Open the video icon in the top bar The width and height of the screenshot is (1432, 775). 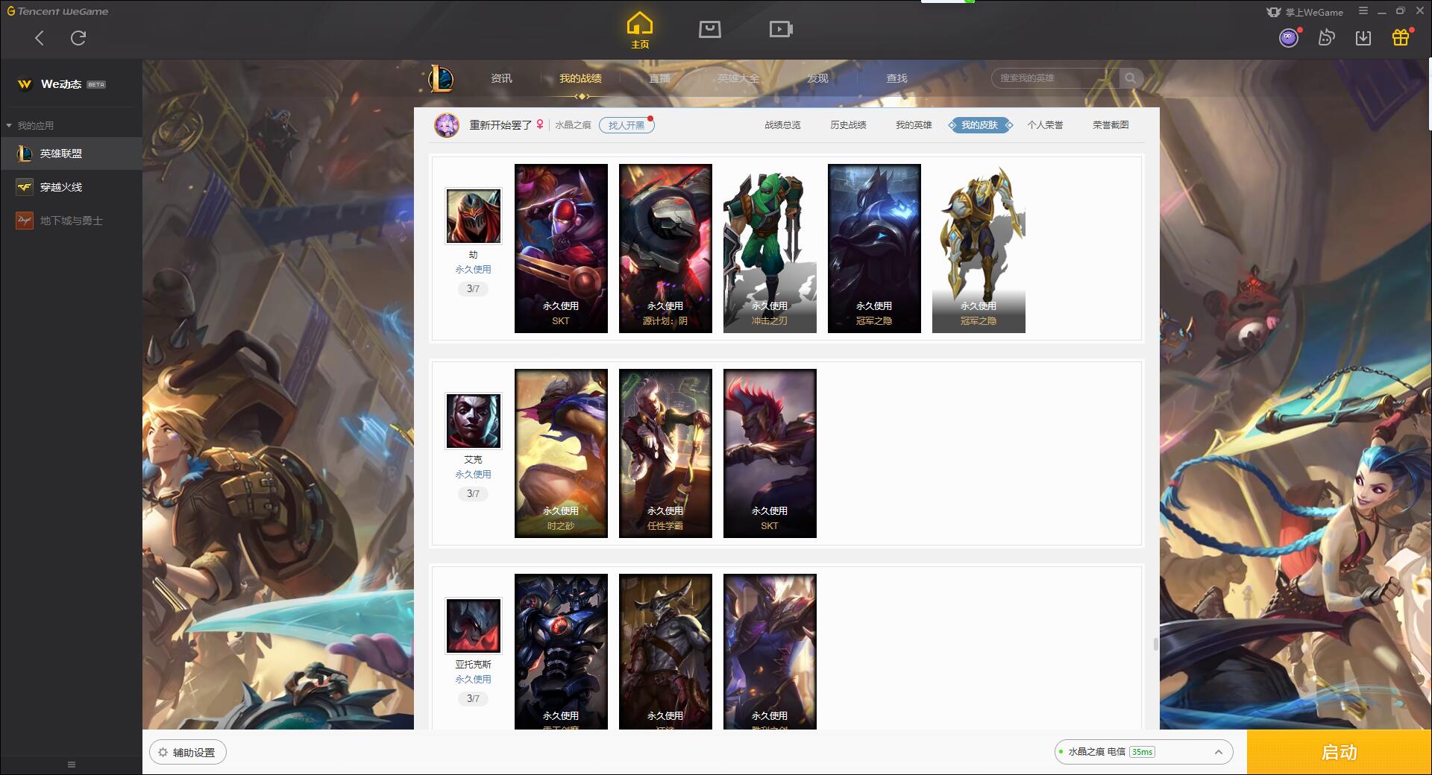(x=780, y=29)
